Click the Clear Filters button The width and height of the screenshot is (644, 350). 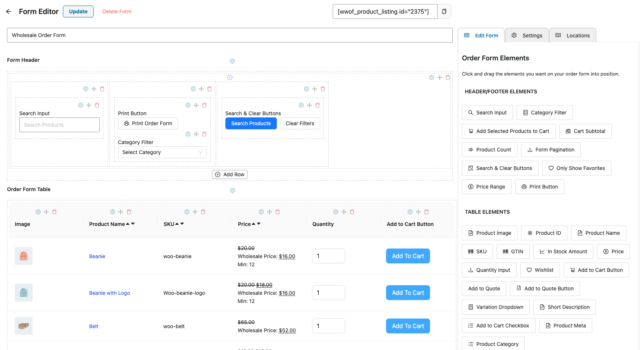click(x=300, y=123)
